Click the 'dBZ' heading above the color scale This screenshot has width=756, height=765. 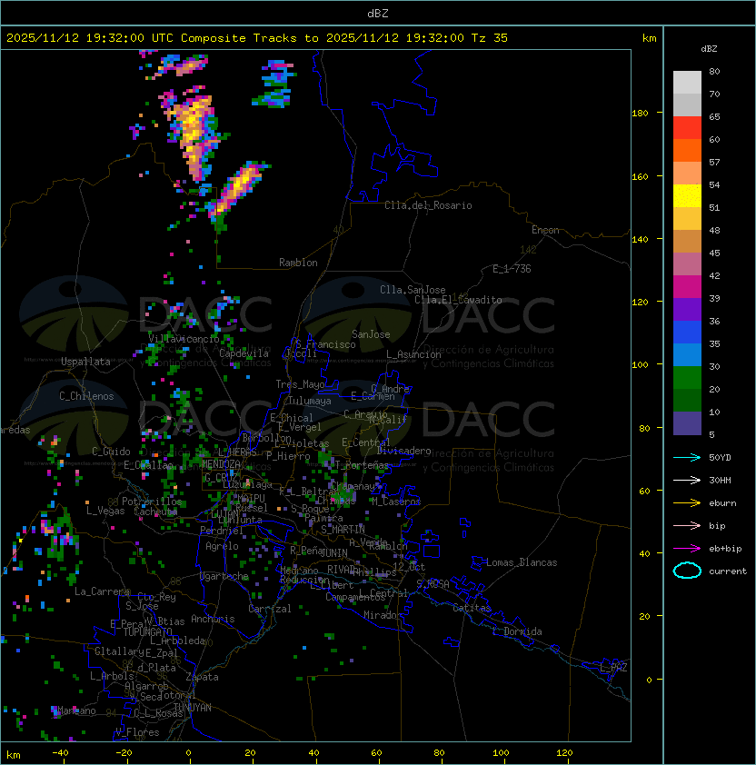(709, 49)
